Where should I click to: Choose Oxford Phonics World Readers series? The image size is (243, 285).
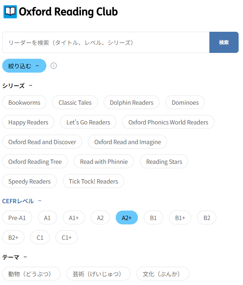(x=168, y=122)
